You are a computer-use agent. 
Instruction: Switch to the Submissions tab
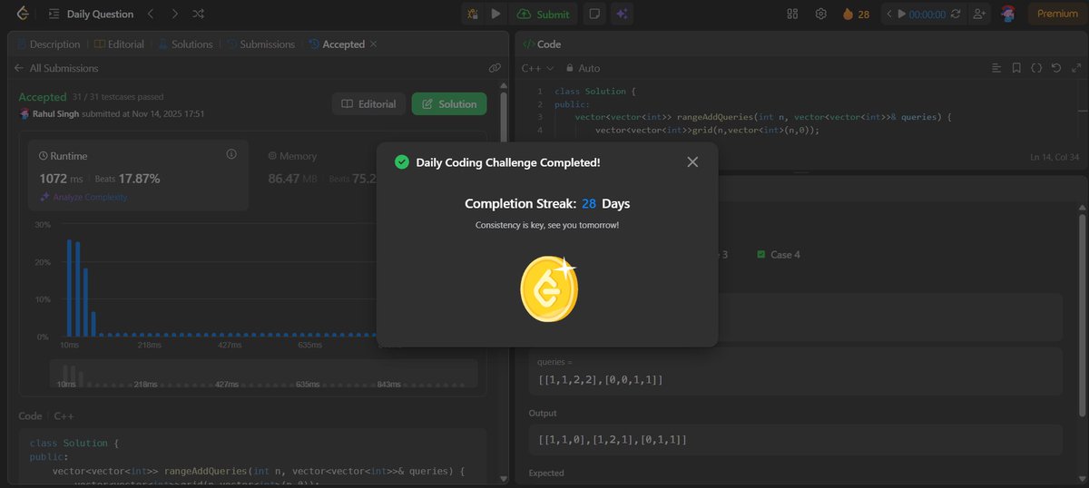point(260,44)
